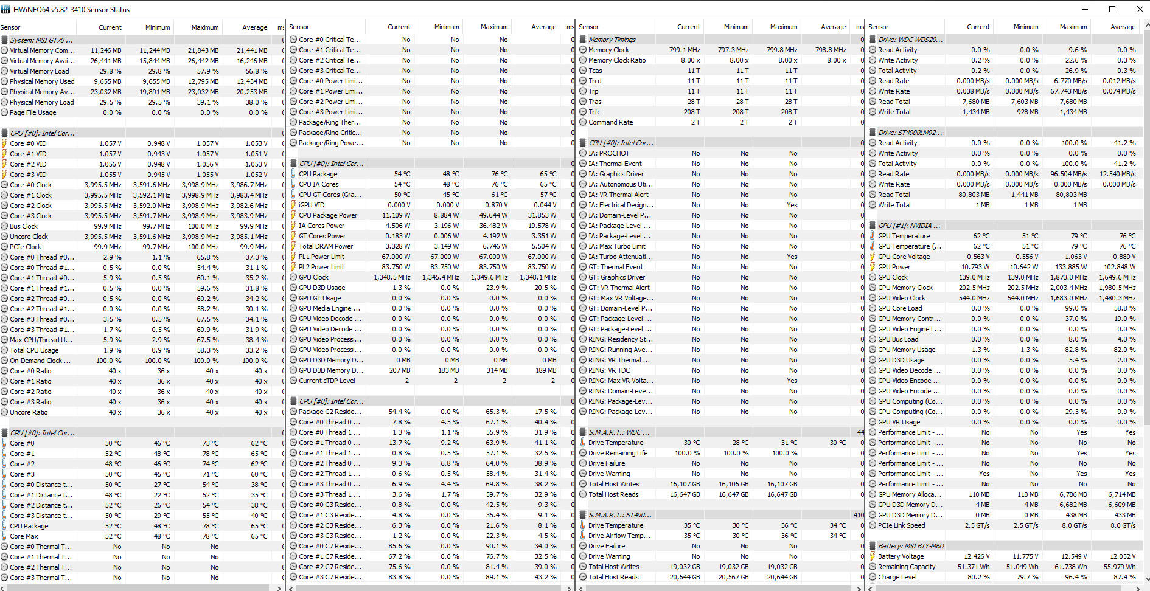
Task: Select the Package C2 Reside... row label
Action: point(330,412)
